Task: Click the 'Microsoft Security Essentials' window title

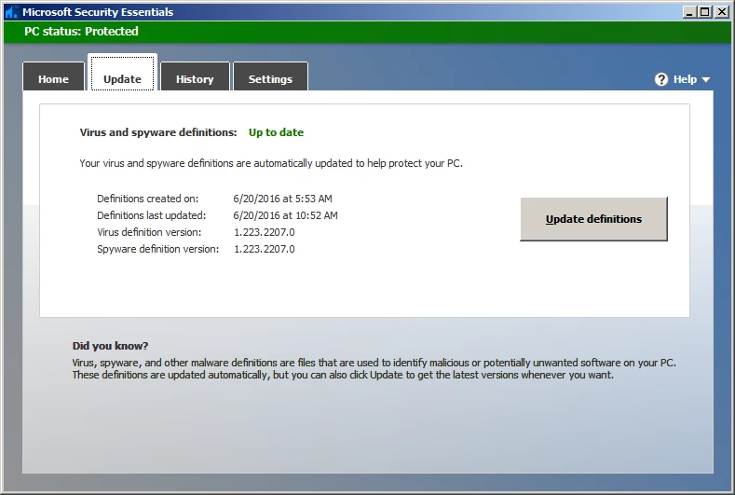Action: 98,12
